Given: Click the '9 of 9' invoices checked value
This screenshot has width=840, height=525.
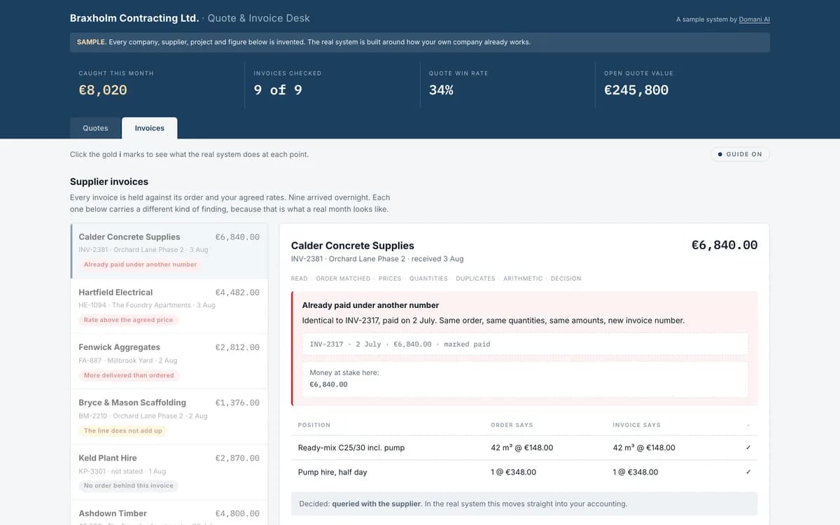Looking at the screenshot, I should [x=278, y=90].
